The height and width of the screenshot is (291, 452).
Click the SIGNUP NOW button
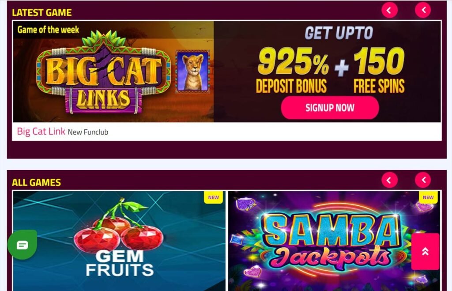click(x=330, y=108)
